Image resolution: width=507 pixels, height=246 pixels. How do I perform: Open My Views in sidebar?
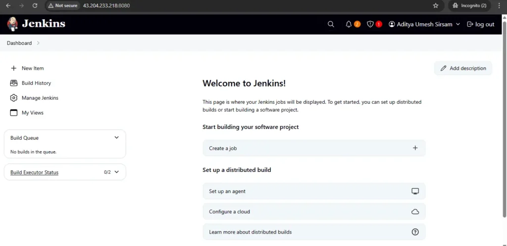[32, 113]
